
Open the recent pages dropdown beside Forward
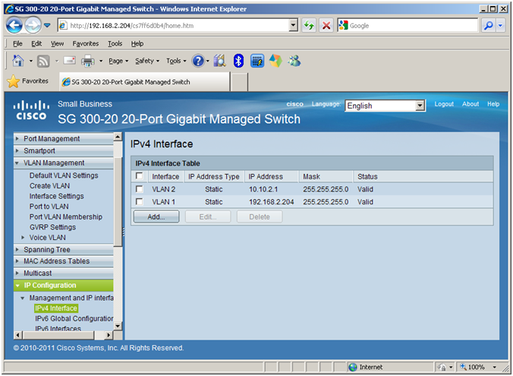point(47,25)
